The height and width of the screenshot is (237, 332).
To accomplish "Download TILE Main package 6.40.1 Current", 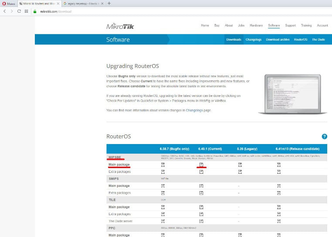I will click(x=201, y=207).
